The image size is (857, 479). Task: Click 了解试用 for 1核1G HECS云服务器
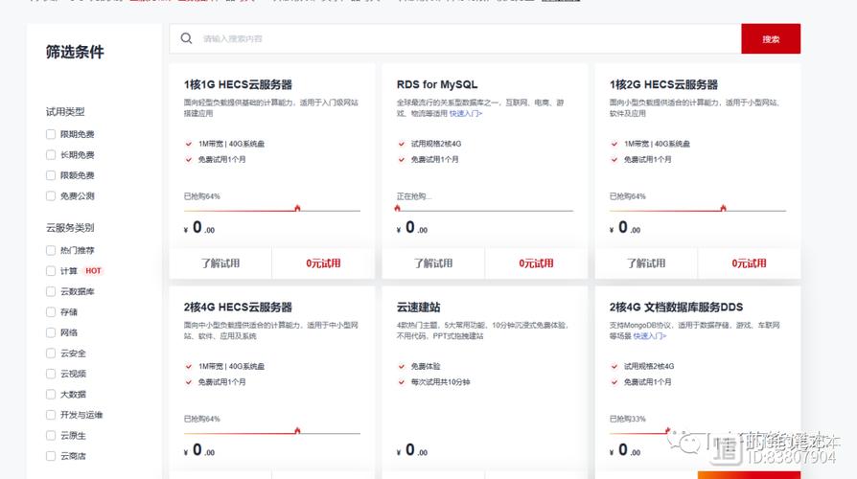220,263
